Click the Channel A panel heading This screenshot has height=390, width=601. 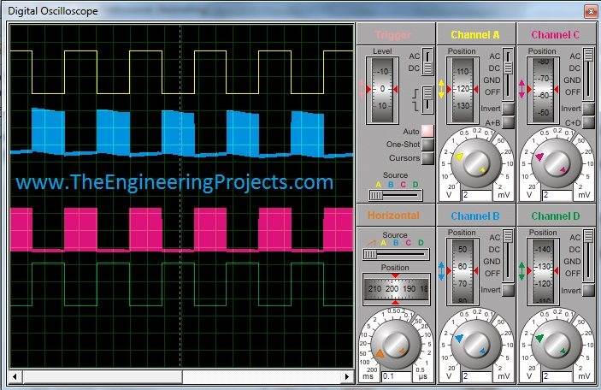(x=475, y=35)
